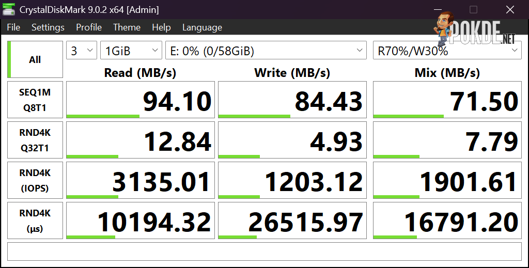Run all benchmarks with the All button

[35, 59]
